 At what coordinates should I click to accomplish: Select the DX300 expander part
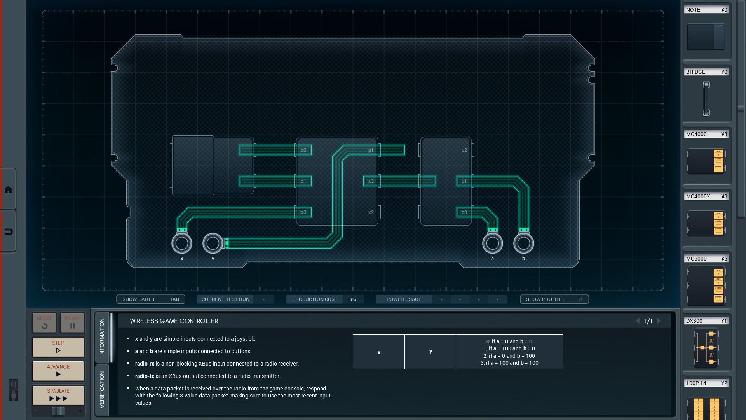click(706, 348)
